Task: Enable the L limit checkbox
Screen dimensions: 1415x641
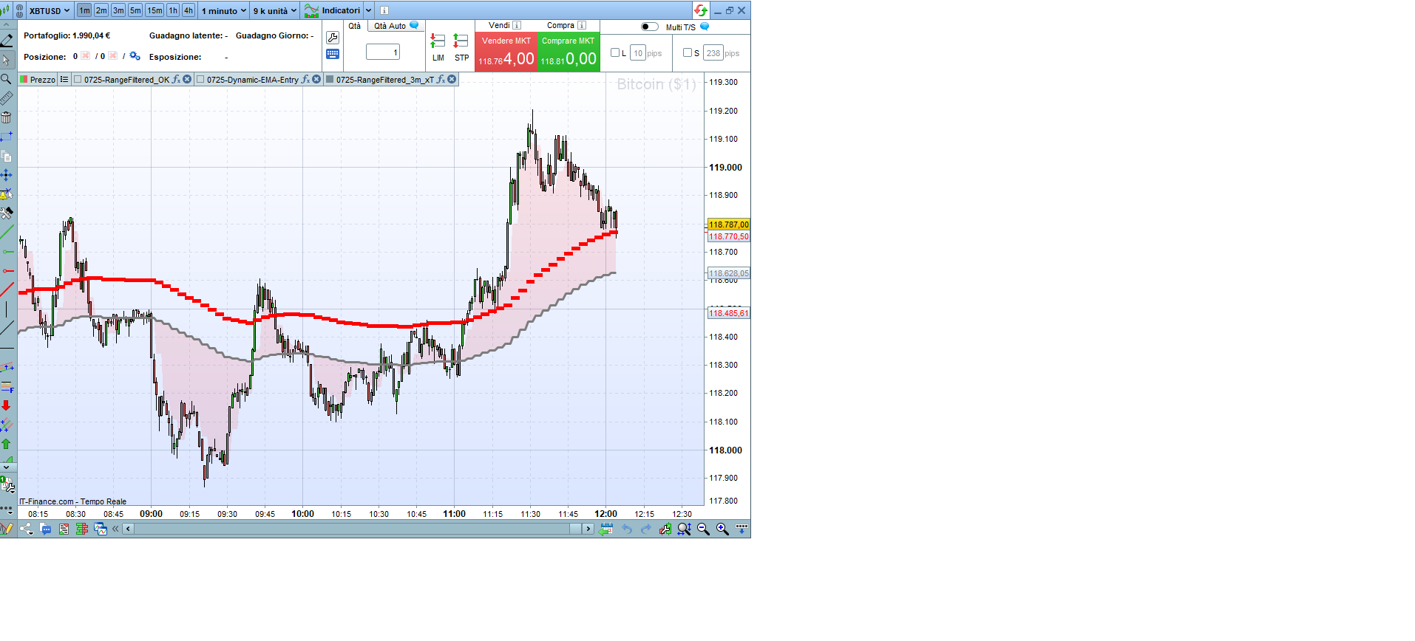Action: [615, 52]
